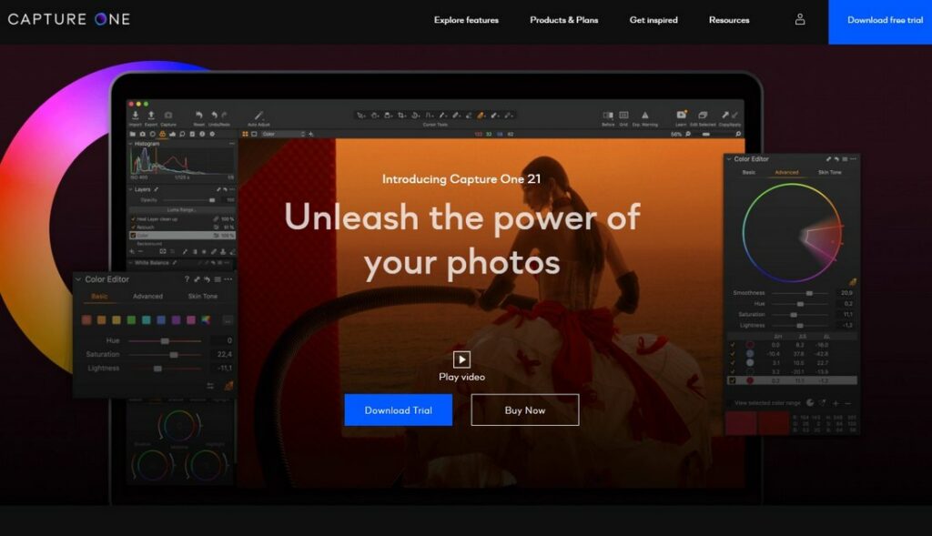Click the plus icon next to View selected color range
The image size is (932, 536).
pyautogui.click(x=836, y=403)
